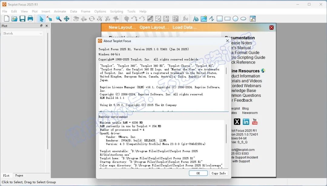Select the Selector arrow tool
The image size is (327, 186).
click(x=41, y=19)
